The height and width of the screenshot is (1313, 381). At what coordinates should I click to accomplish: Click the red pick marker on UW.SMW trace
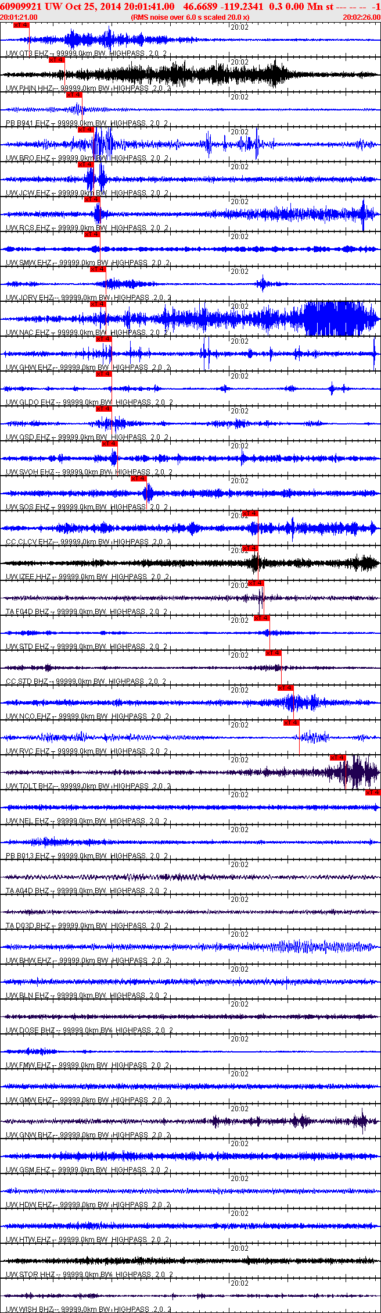(92, 234)
